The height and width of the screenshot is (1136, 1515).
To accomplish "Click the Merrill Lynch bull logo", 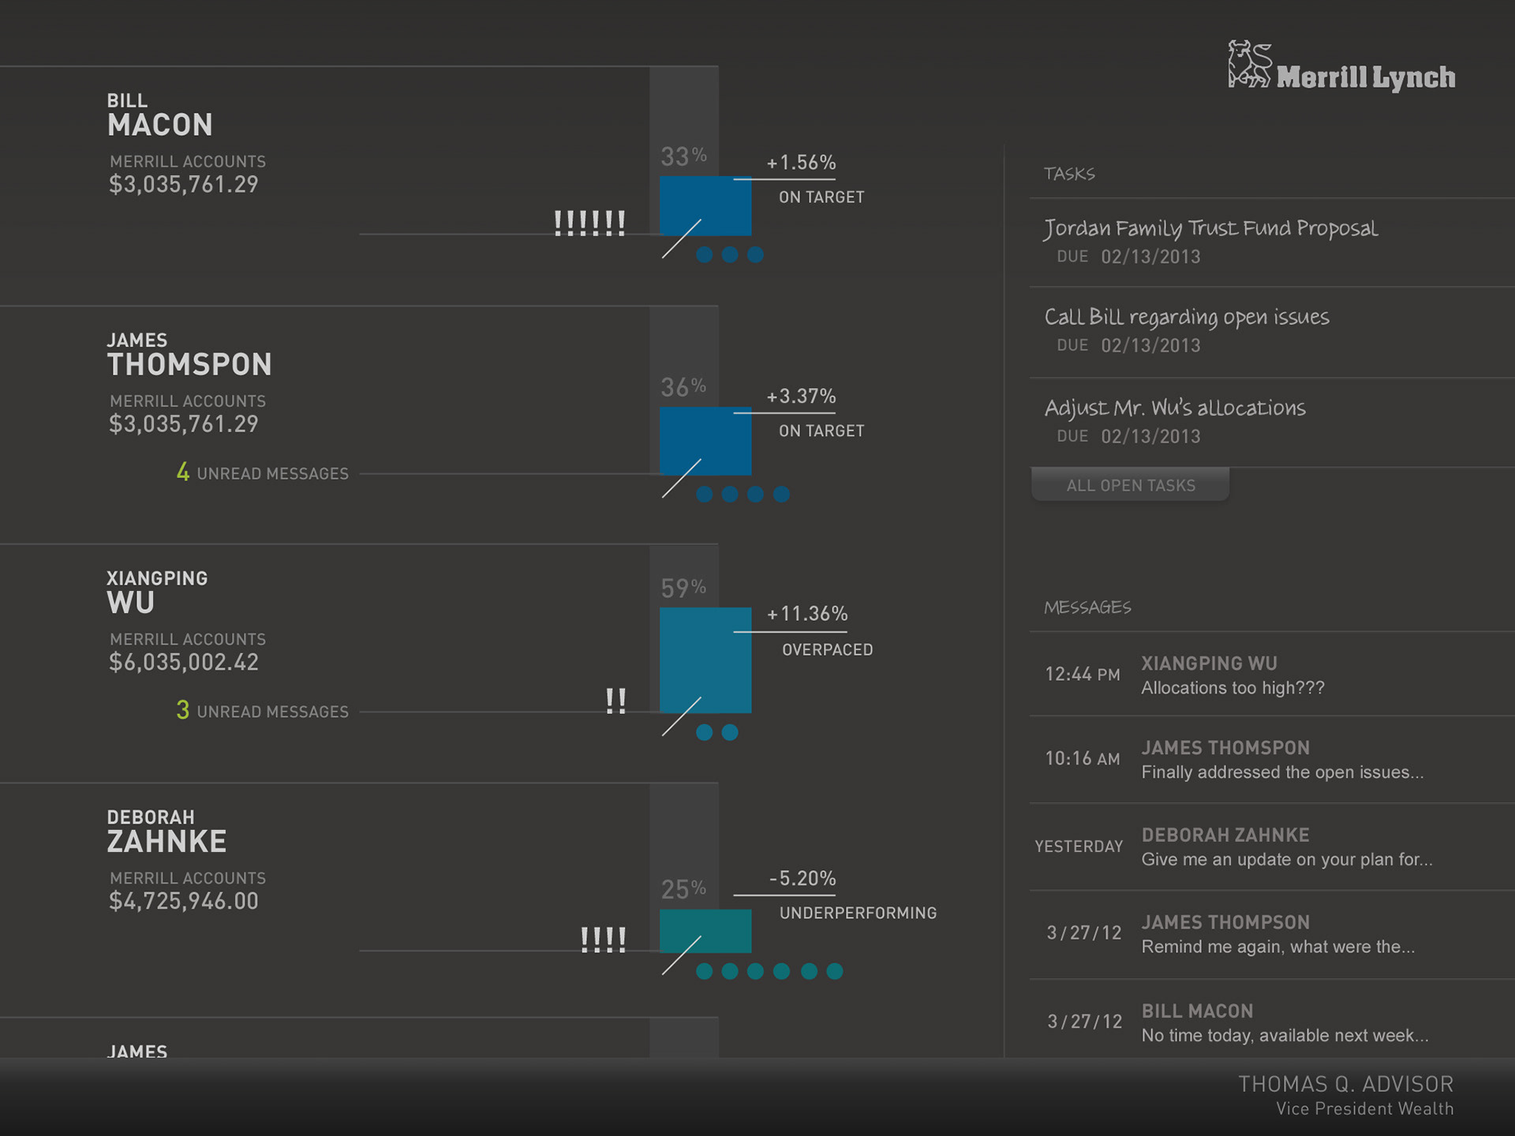I will [1248, 65].
